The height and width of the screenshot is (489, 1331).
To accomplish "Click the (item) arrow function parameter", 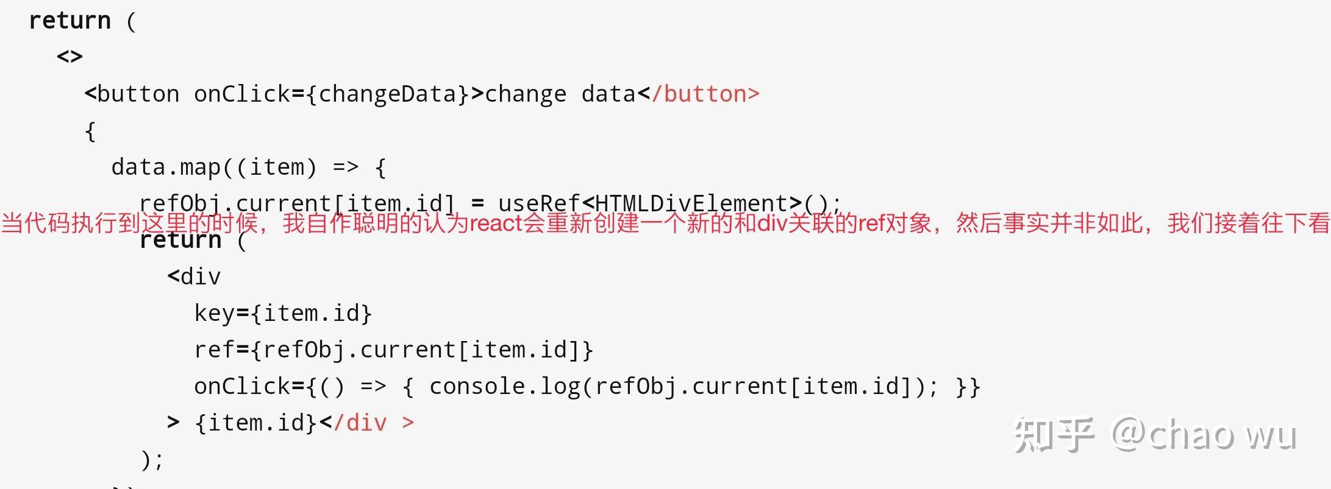I will point(277,167).
